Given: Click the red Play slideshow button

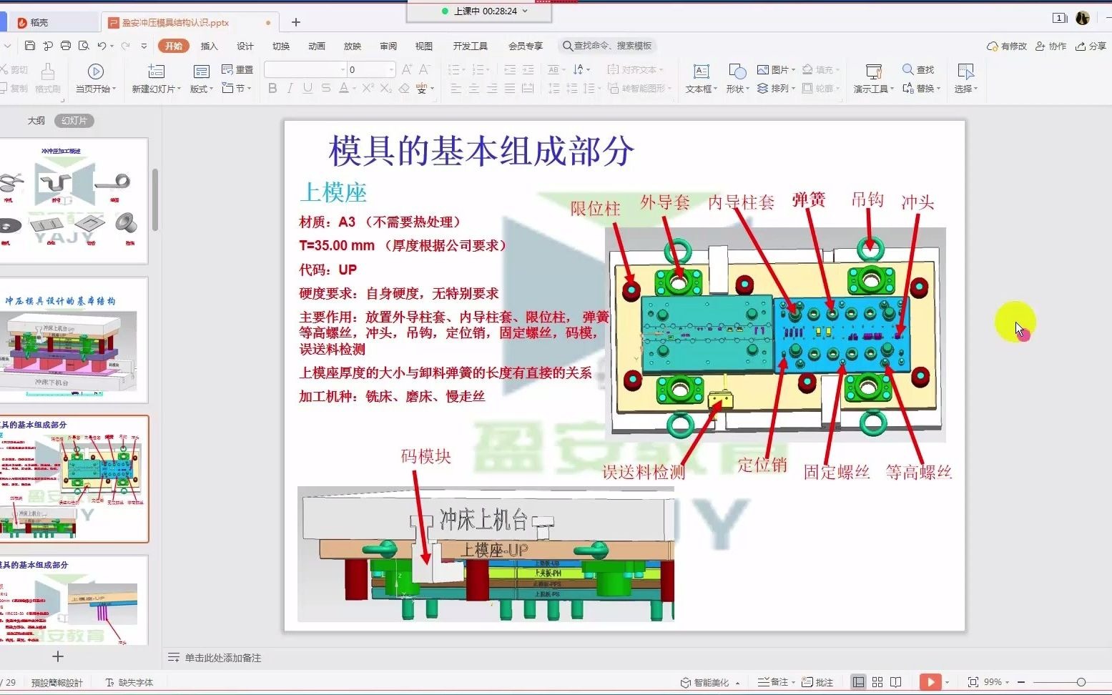Looking at the screenshot, I should pos(930,682).
